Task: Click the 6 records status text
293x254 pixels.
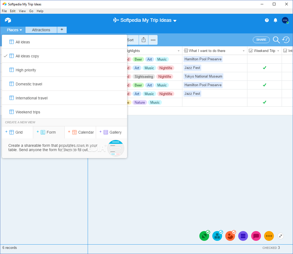Action: [x=9, y=248]
